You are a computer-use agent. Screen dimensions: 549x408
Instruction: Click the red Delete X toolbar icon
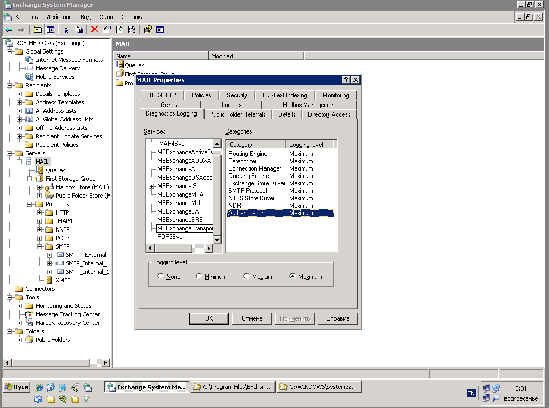coord(94,30)
